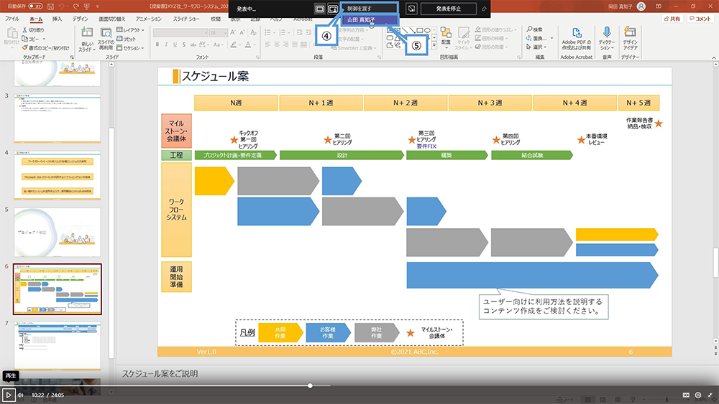Click 書式のコピー/貼り付け format painter
Screen dimensions: 719x404
tap(45, 47)
